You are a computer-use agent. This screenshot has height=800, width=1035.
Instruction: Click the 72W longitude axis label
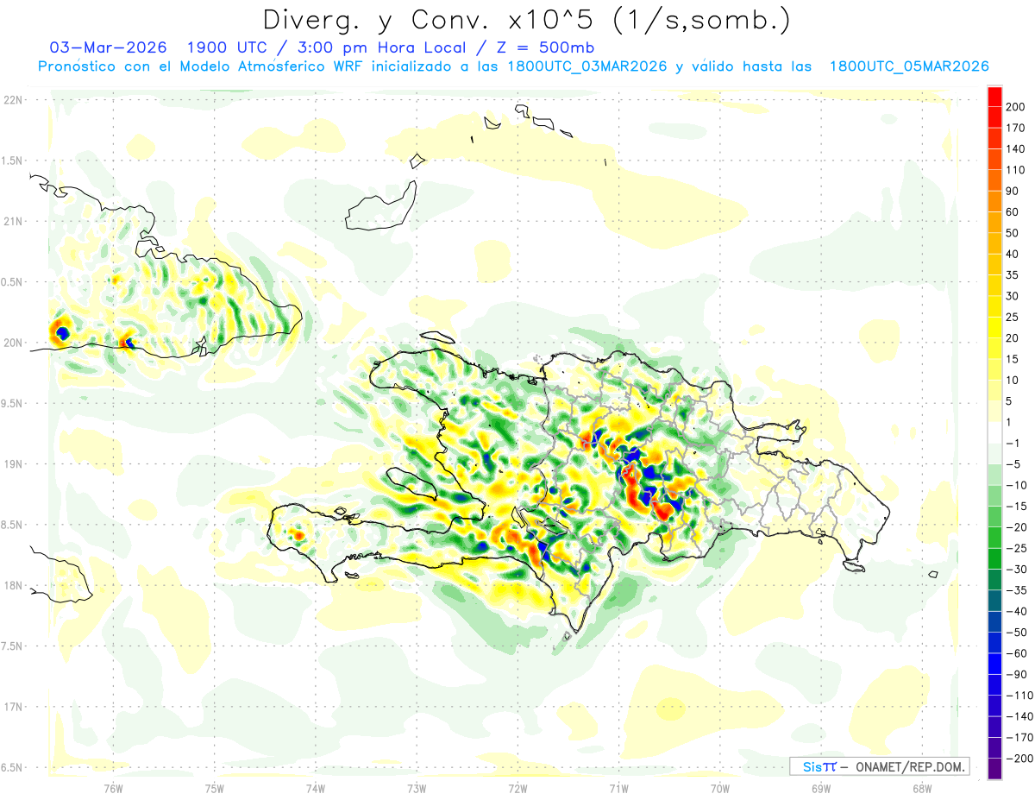[x=517, y=788]
